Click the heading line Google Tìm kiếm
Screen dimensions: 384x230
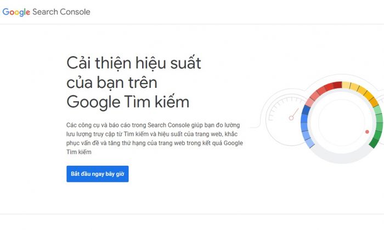click(128, 102)
